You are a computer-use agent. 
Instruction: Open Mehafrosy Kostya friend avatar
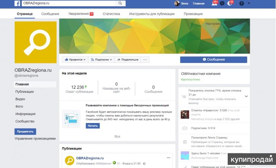pos(185,115)
